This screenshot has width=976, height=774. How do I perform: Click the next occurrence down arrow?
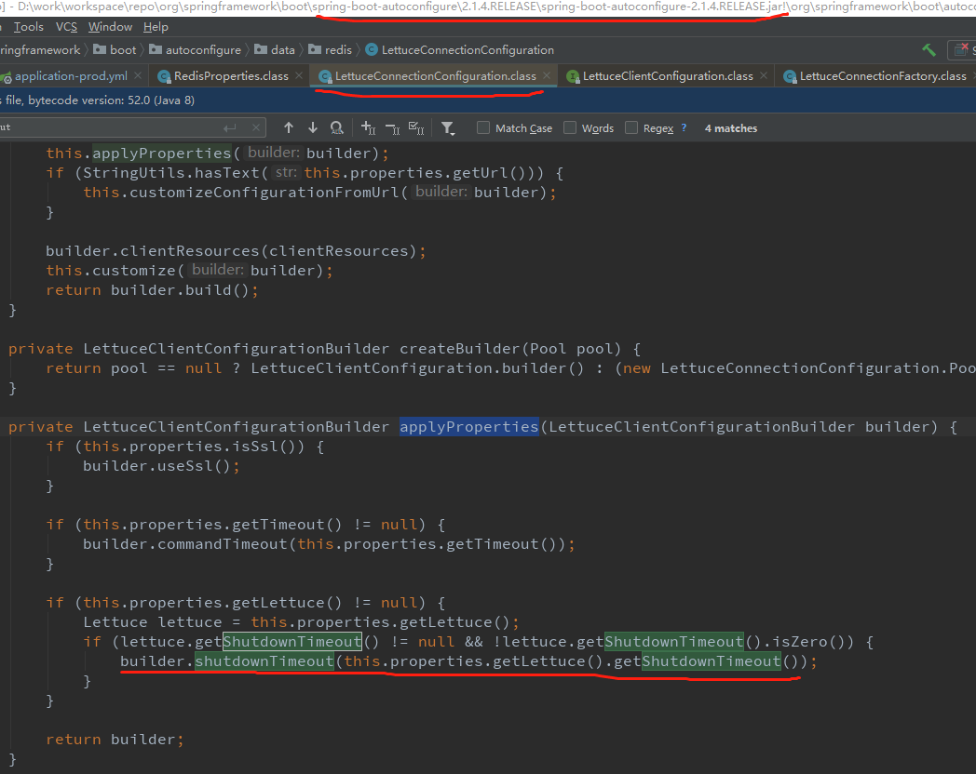311,127
